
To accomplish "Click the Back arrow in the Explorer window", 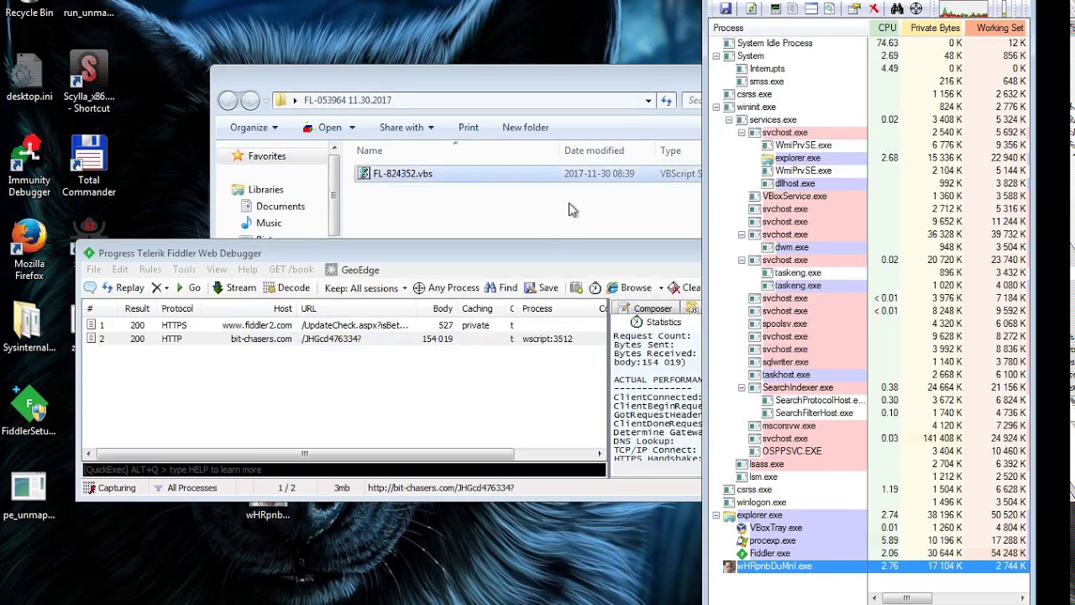I will (x=228, y=101).
